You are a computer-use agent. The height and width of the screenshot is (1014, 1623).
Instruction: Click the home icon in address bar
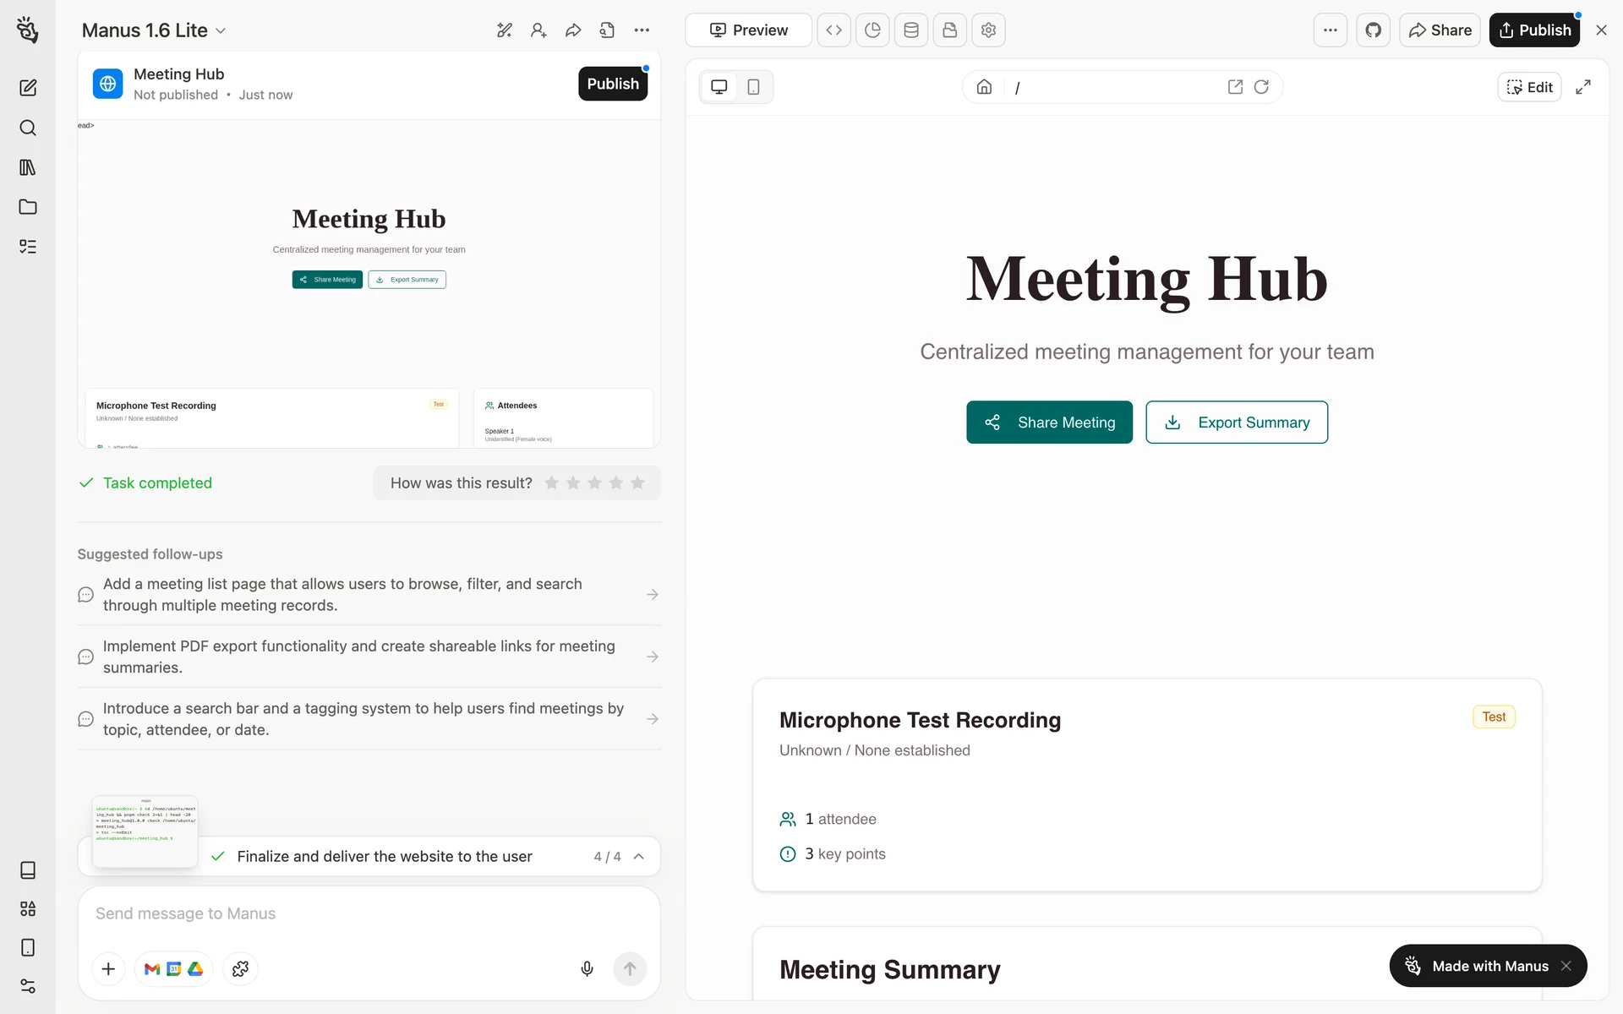[x=984, y=87]
